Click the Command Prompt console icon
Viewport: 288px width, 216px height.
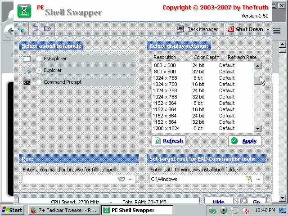pos(27,82)
